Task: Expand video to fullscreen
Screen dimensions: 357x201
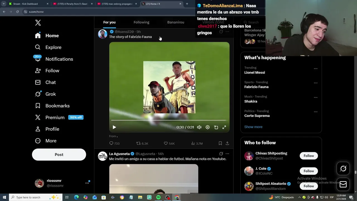Action: click(x=224, y=127)
